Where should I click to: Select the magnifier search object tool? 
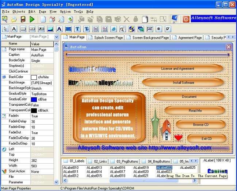[x=122, y=29]
